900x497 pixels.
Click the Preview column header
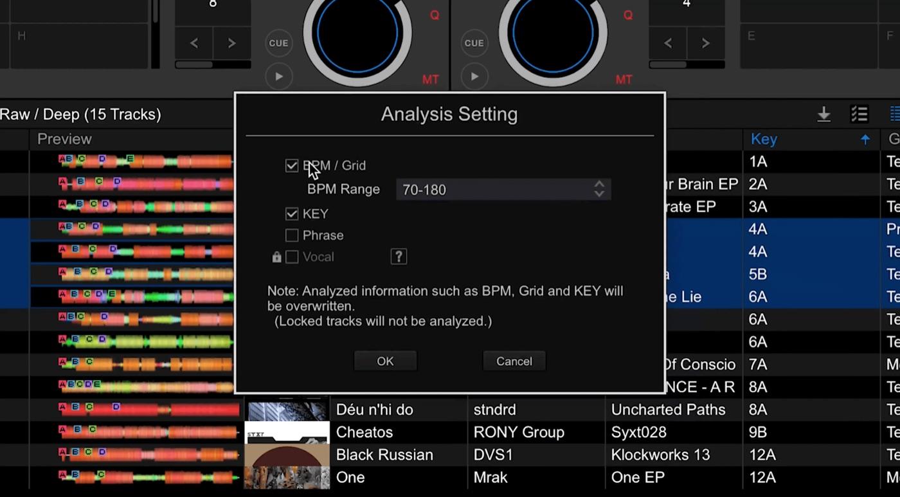click(x=64, y=139)
